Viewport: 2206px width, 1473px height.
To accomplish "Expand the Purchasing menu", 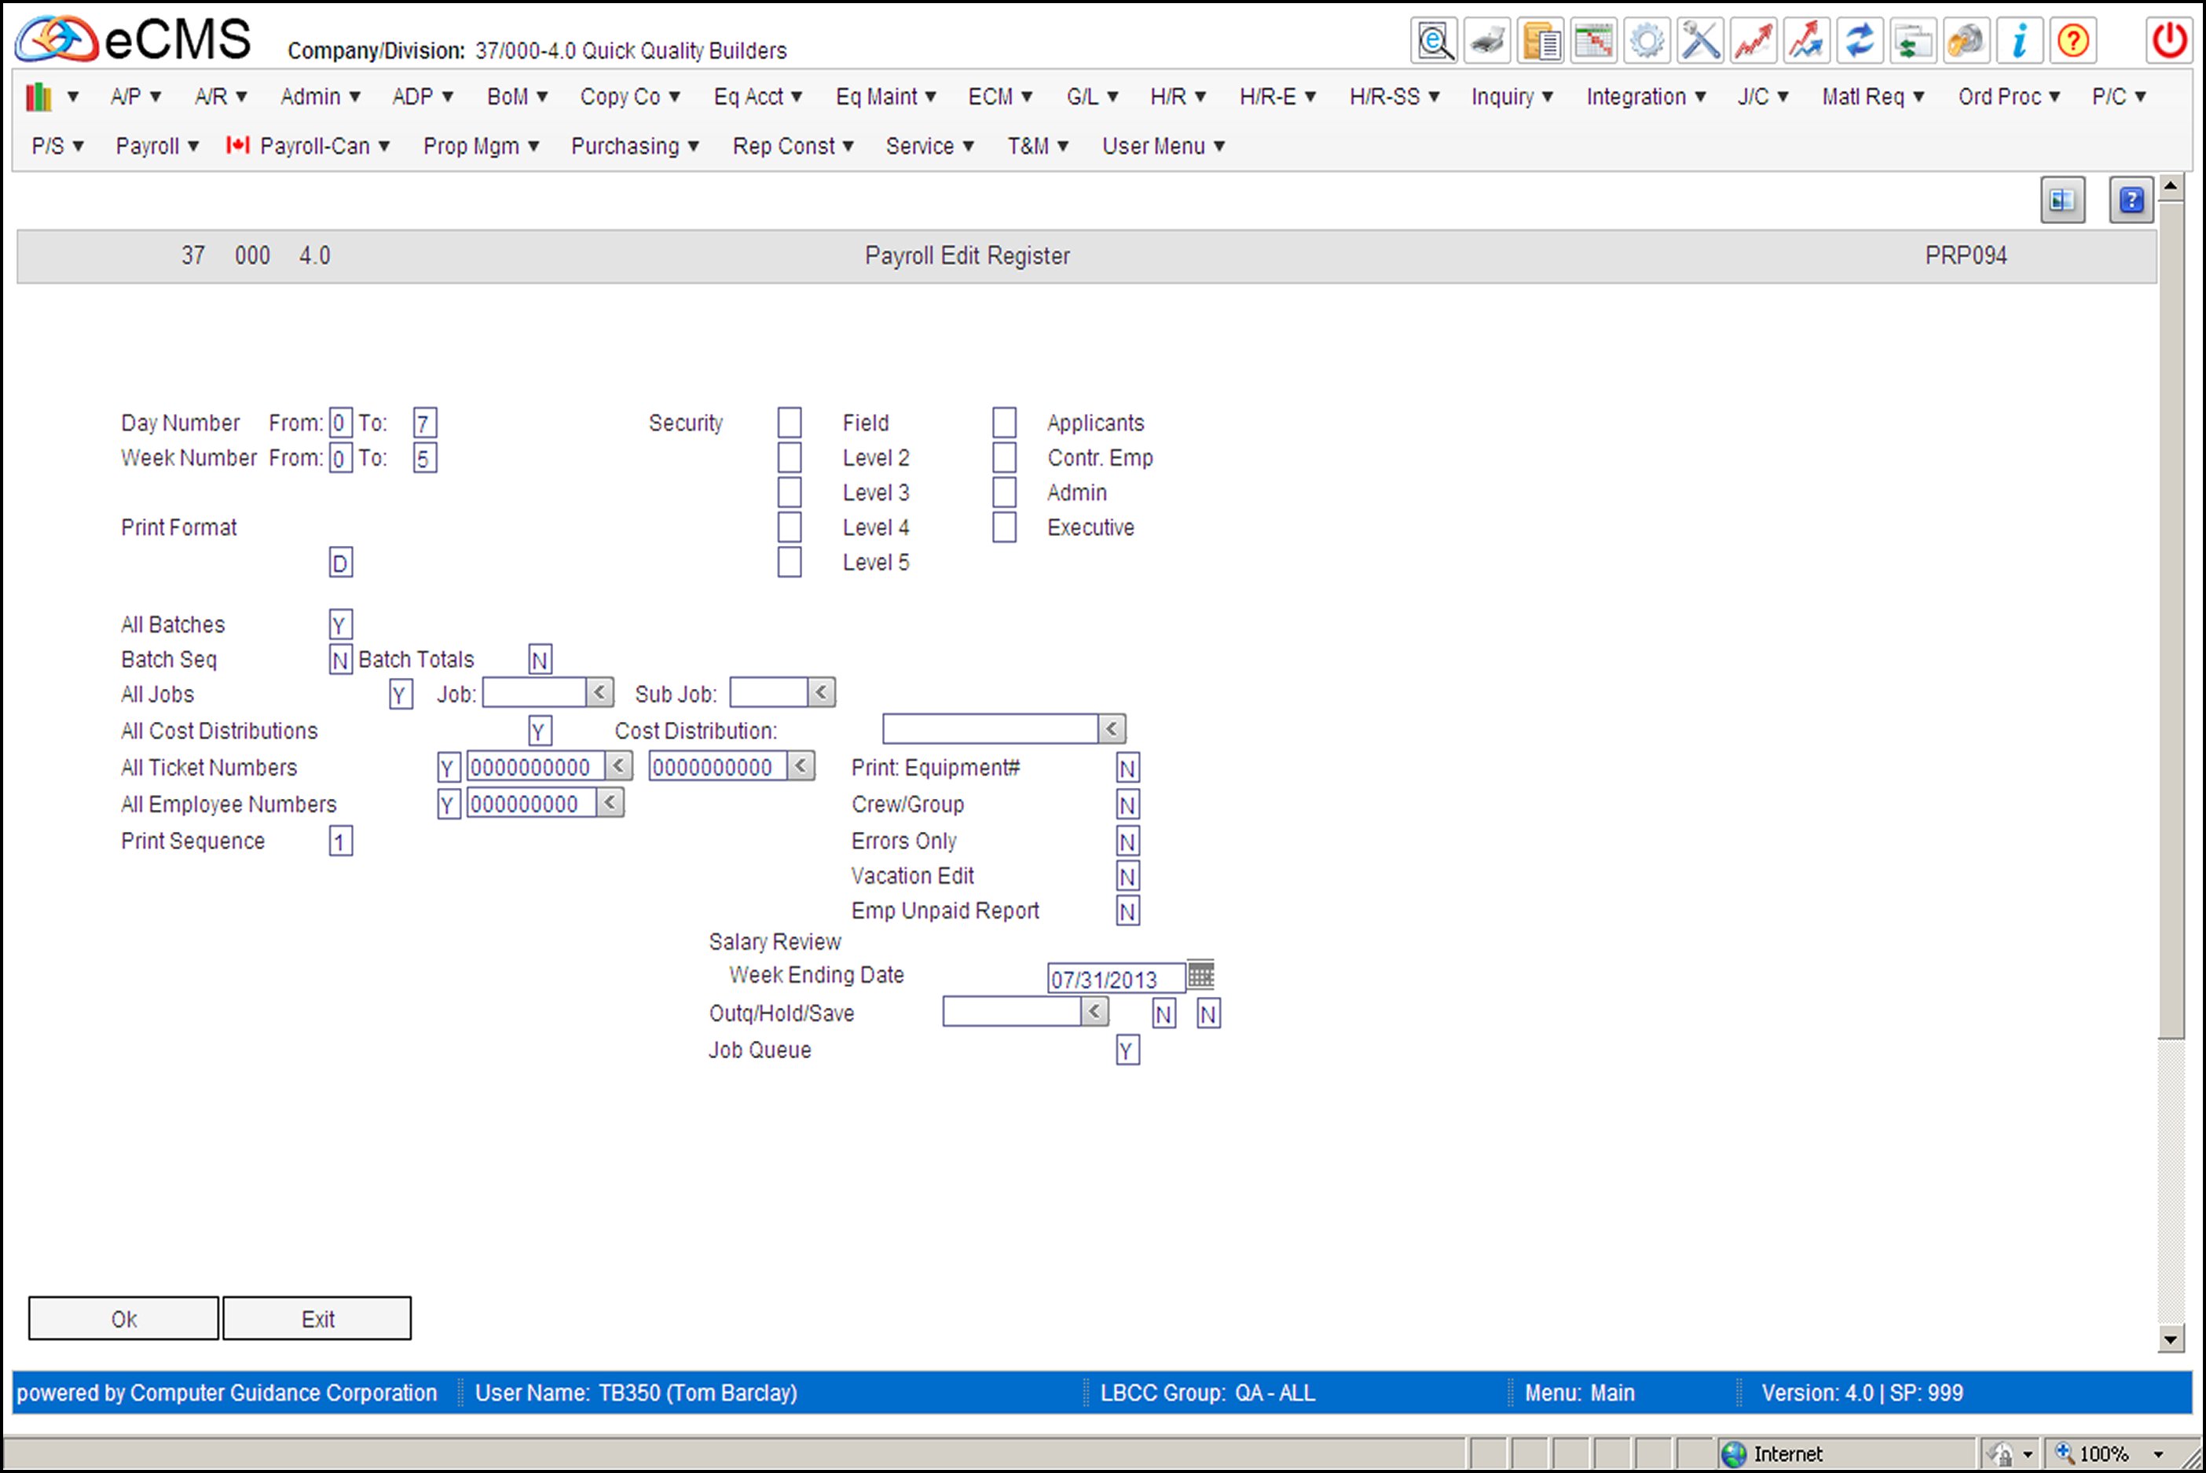I will (634, 147).
